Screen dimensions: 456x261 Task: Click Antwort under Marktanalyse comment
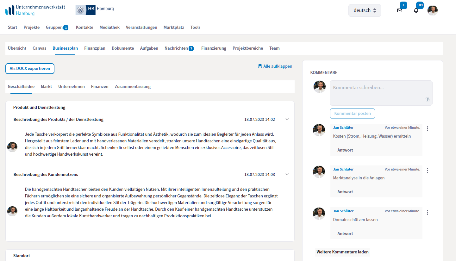pyautogui.click(x=345, y=192)
